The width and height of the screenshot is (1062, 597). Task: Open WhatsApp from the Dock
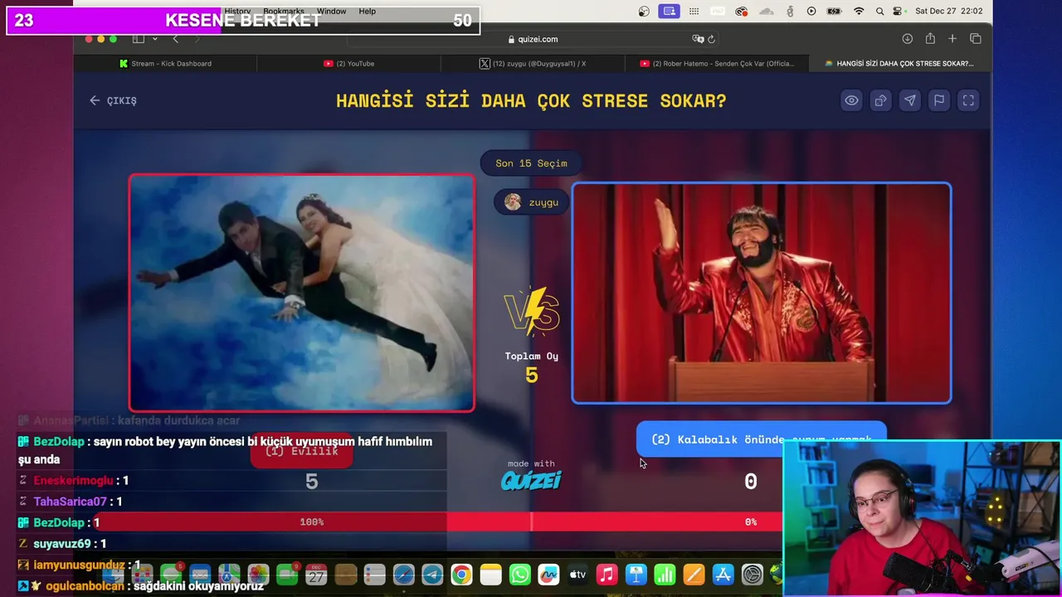pyautogui.click(x=519, y=575)
